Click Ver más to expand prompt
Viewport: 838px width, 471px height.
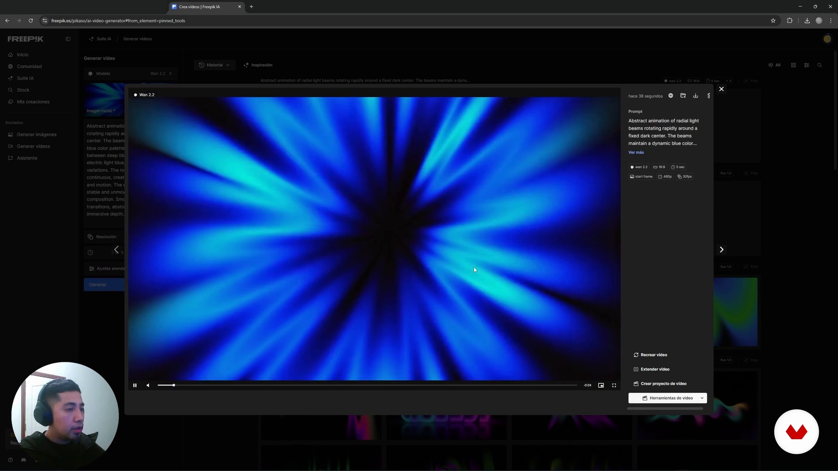pyautogui.click(x=636, y=153)
